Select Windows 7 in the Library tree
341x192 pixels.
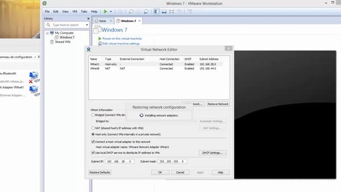click(x=67, y=37)
